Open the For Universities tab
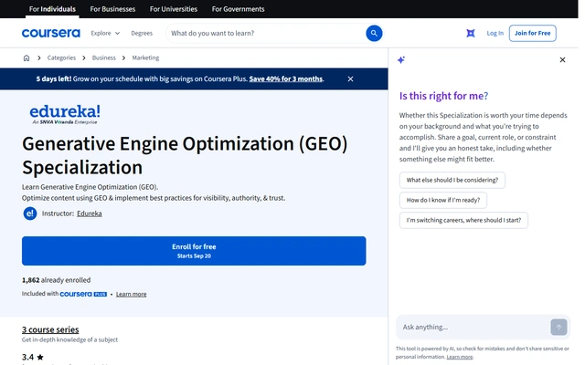This screenshot has width=585, height=365. 174,9
